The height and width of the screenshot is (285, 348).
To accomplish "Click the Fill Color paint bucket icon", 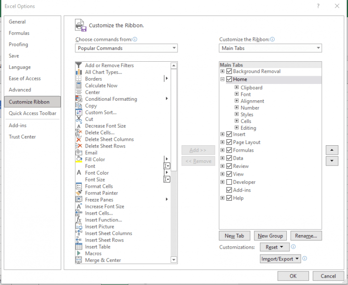I will [x=78, y=159].
